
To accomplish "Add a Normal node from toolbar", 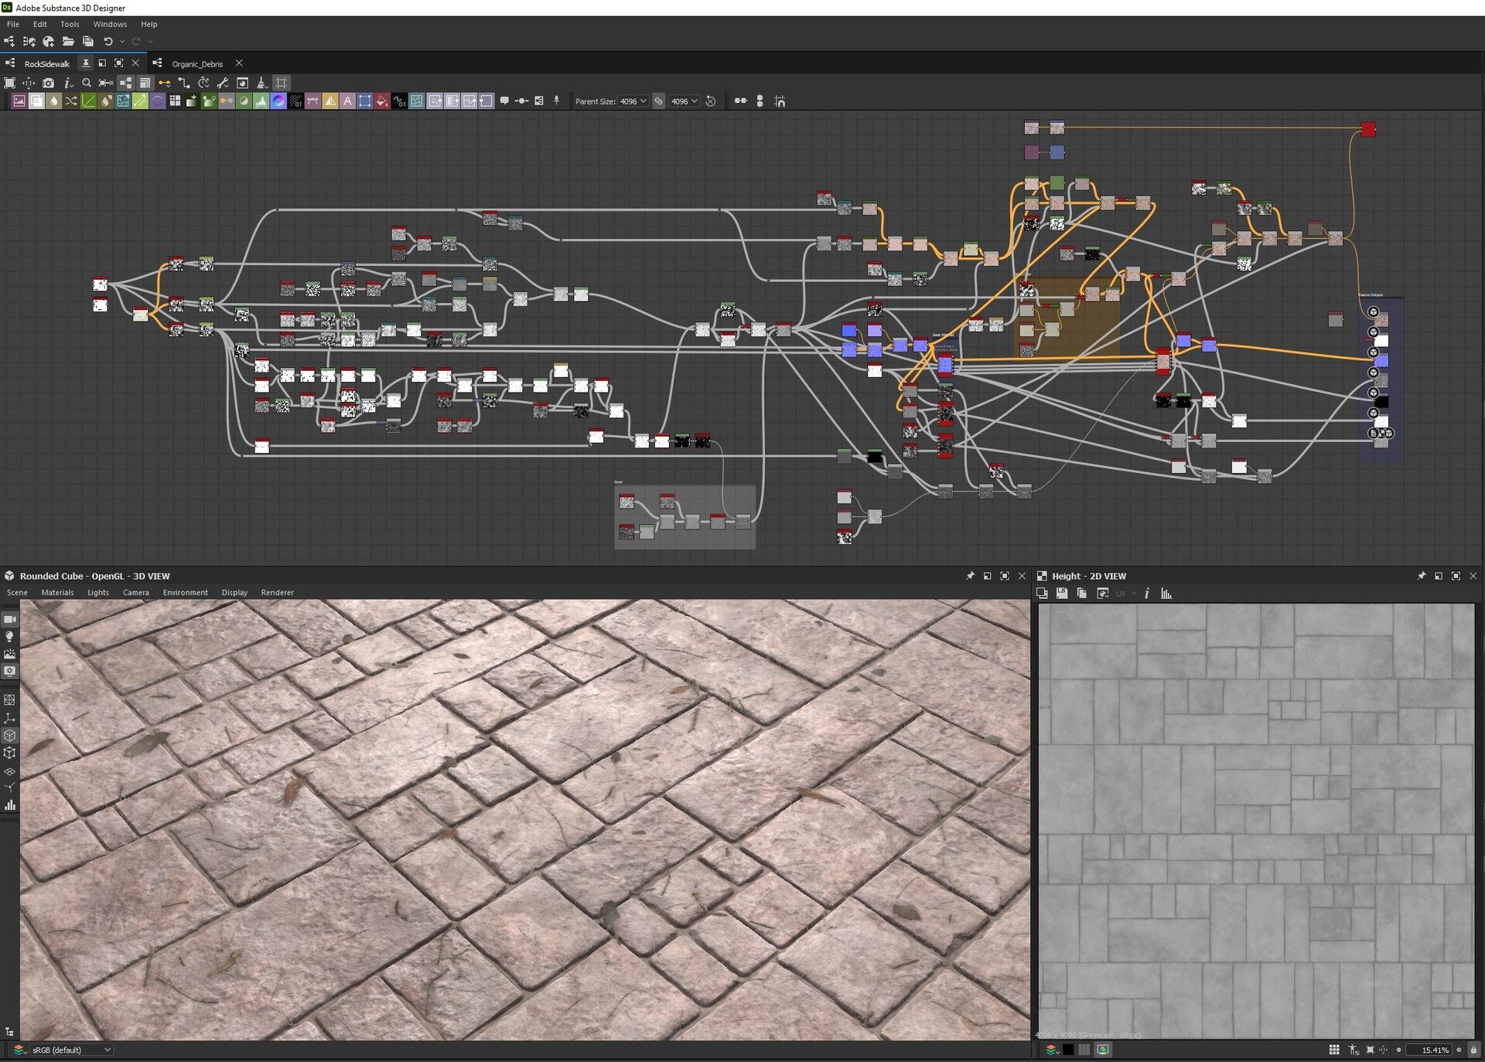I will click(278, 101).
